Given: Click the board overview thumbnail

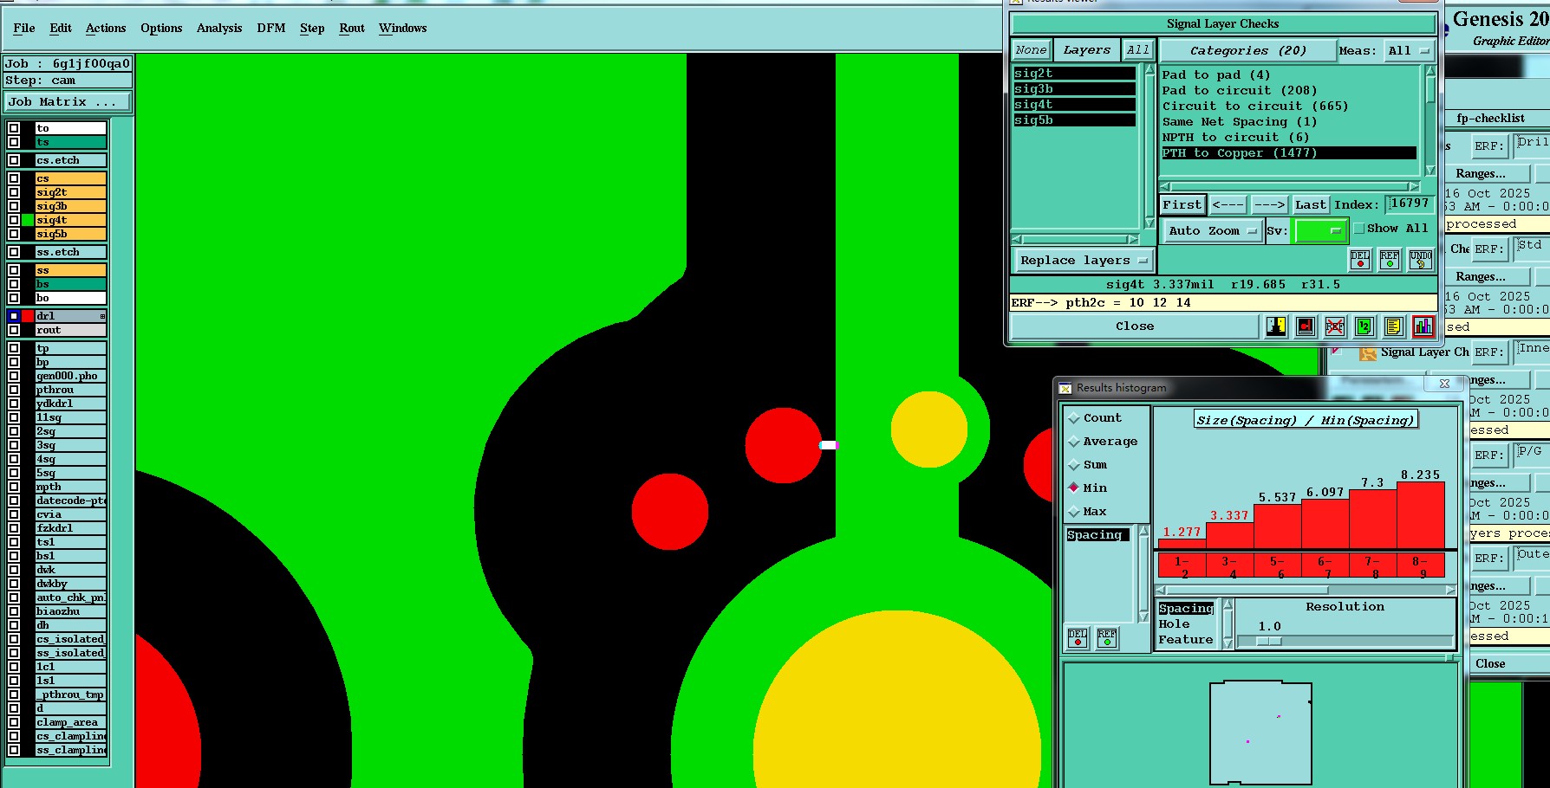Looking at the screenshot, I should coord(1260,732).
